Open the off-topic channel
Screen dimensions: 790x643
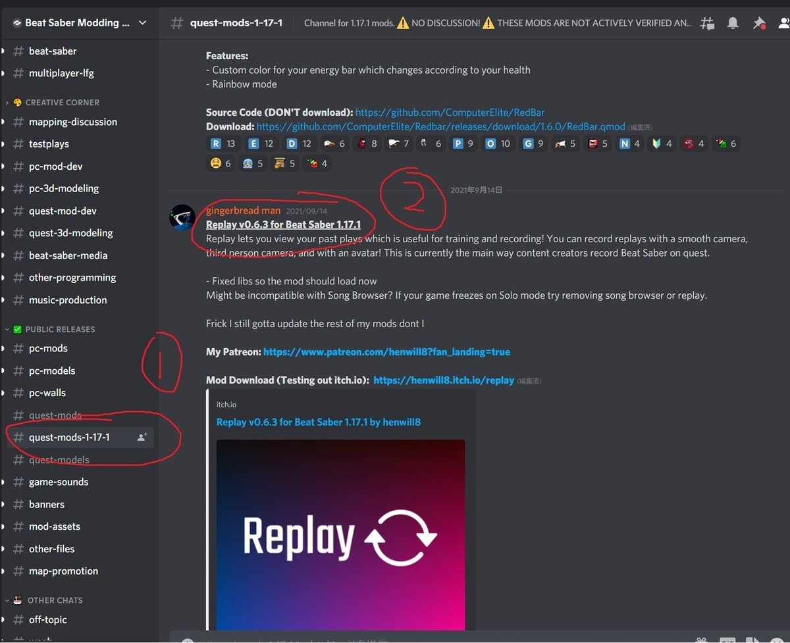(x=80, y=619)
